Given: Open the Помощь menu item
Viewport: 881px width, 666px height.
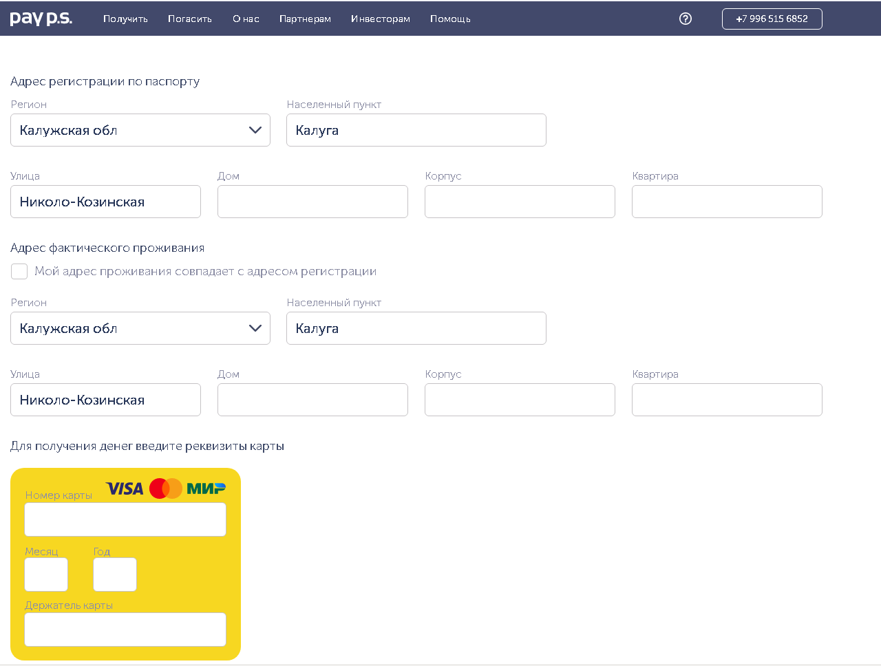Looking at the screenshot, I should tap(450, 19).
